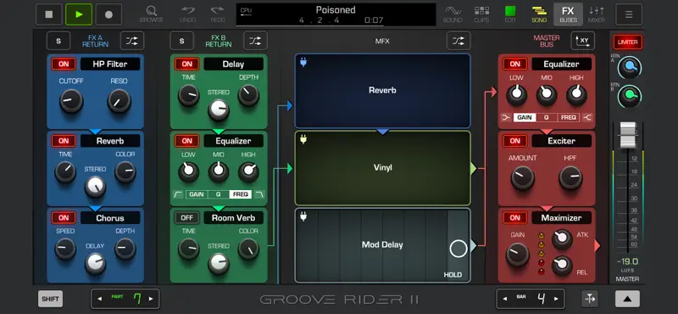The image size is (678, 314).
Task: Click the bottom-right up-arrow panel button
Action: point(627,299)
